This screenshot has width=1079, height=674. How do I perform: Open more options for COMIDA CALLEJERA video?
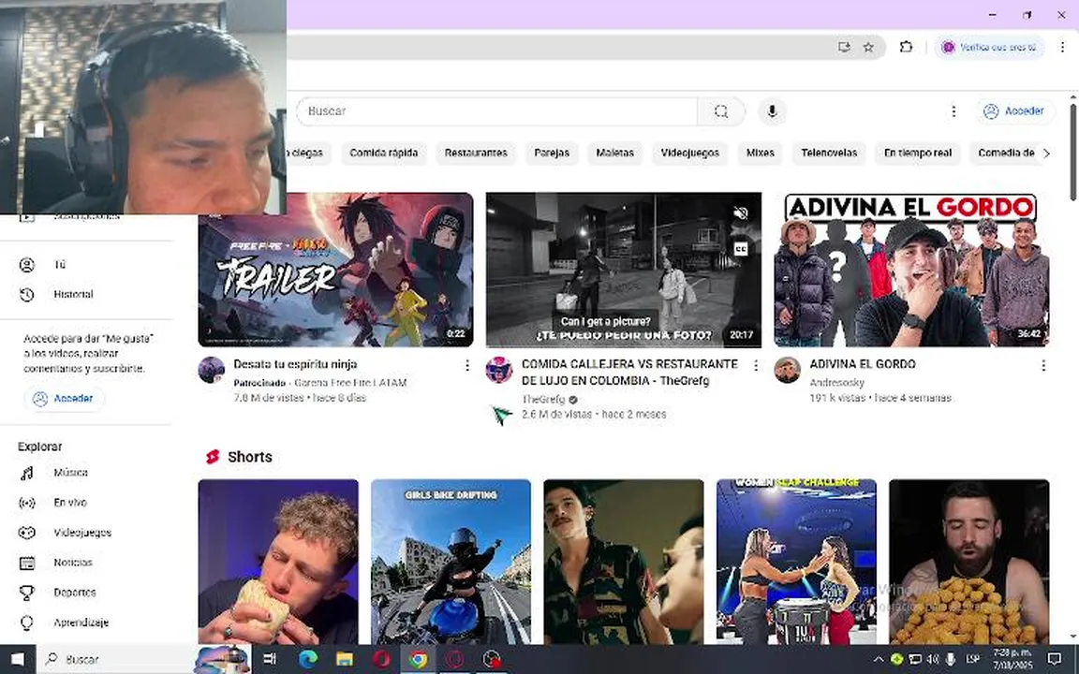click(756, 365)
